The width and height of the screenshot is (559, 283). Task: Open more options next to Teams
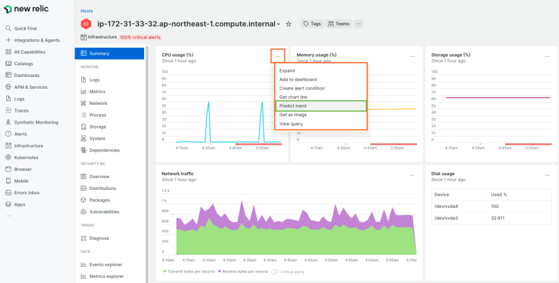pyautogui.click(x=358, y=24)
